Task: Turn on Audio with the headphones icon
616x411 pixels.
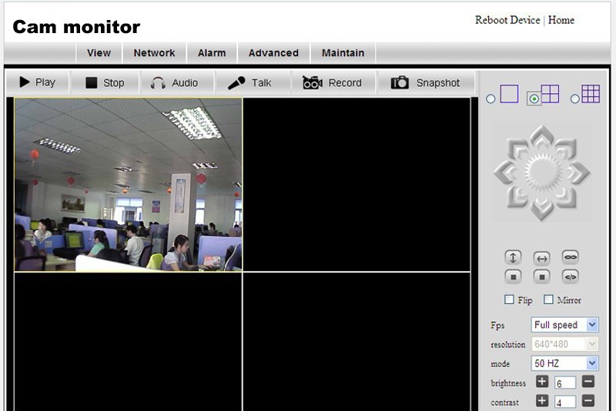Action: pyautogui.click(x=174, y=83)
